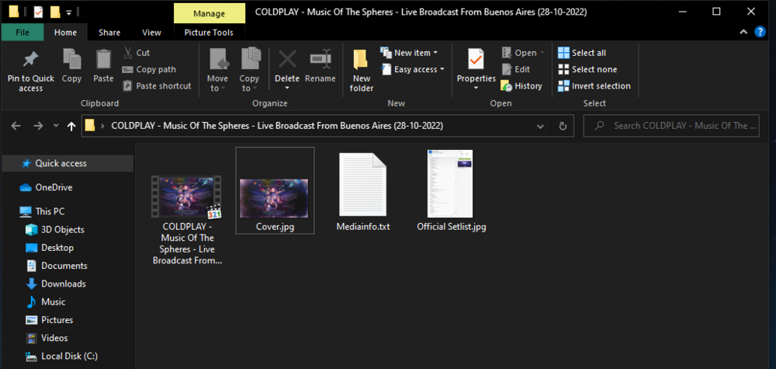Click Select none
Viewport: 776px width, 369px height.
tap(587, 69)
